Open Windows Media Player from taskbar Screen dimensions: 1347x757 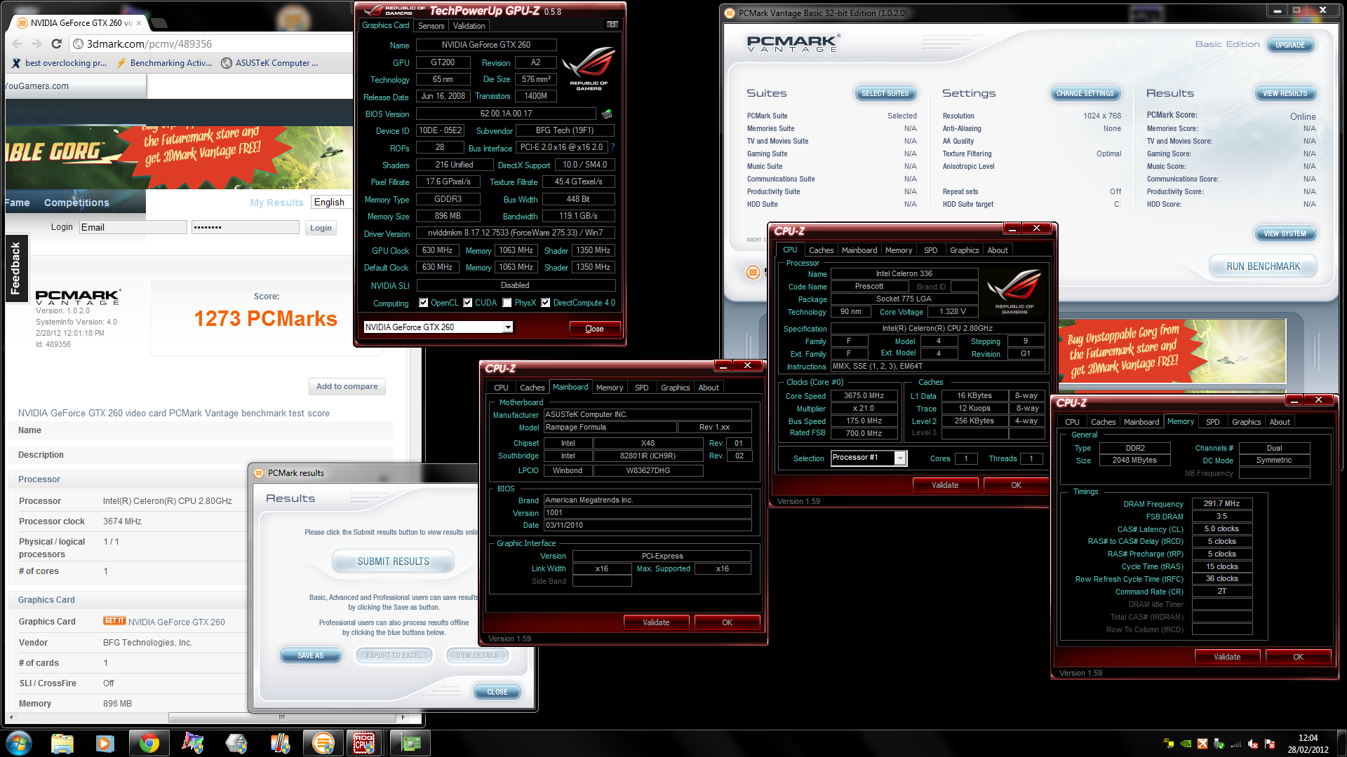coord(105,743)
